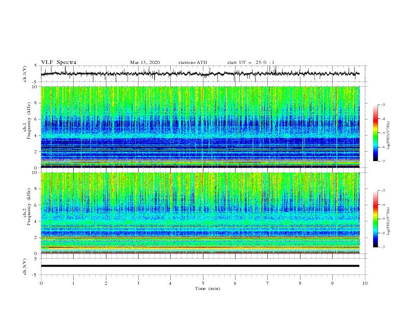Click the ch.2 'log(PSD)(V²/Hz)' colorbar label

pos(389,221)
